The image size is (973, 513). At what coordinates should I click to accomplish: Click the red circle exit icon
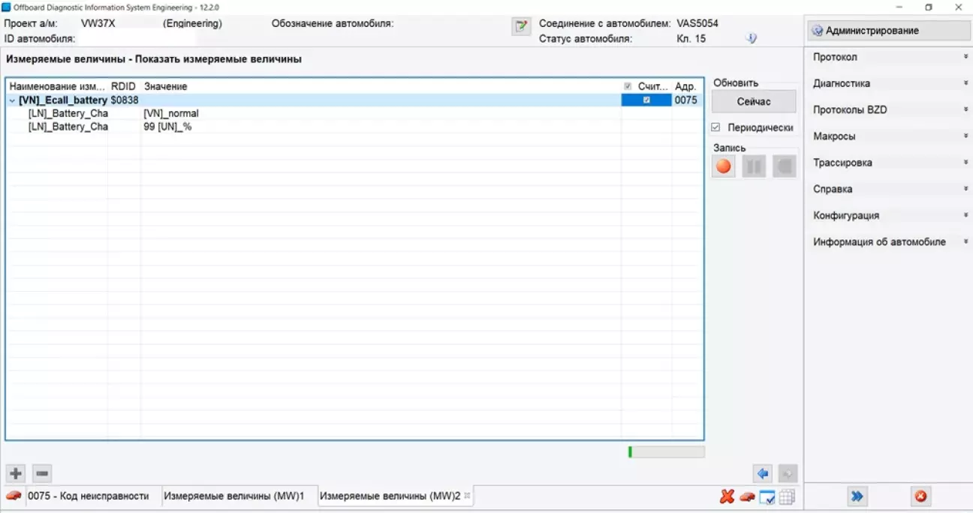click(x=920, y=496)
